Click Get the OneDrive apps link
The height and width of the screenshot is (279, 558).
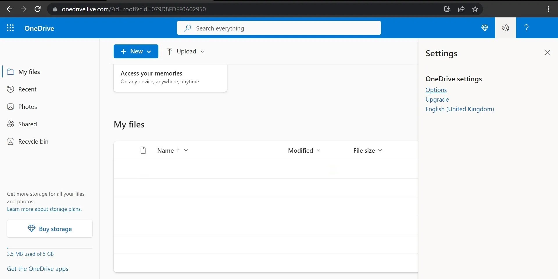[x=37, y=269]
